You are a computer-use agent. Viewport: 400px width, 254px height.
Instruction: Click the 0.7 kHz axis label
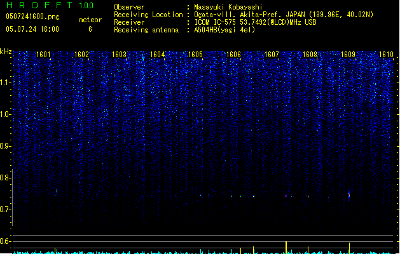pos(5,210)
